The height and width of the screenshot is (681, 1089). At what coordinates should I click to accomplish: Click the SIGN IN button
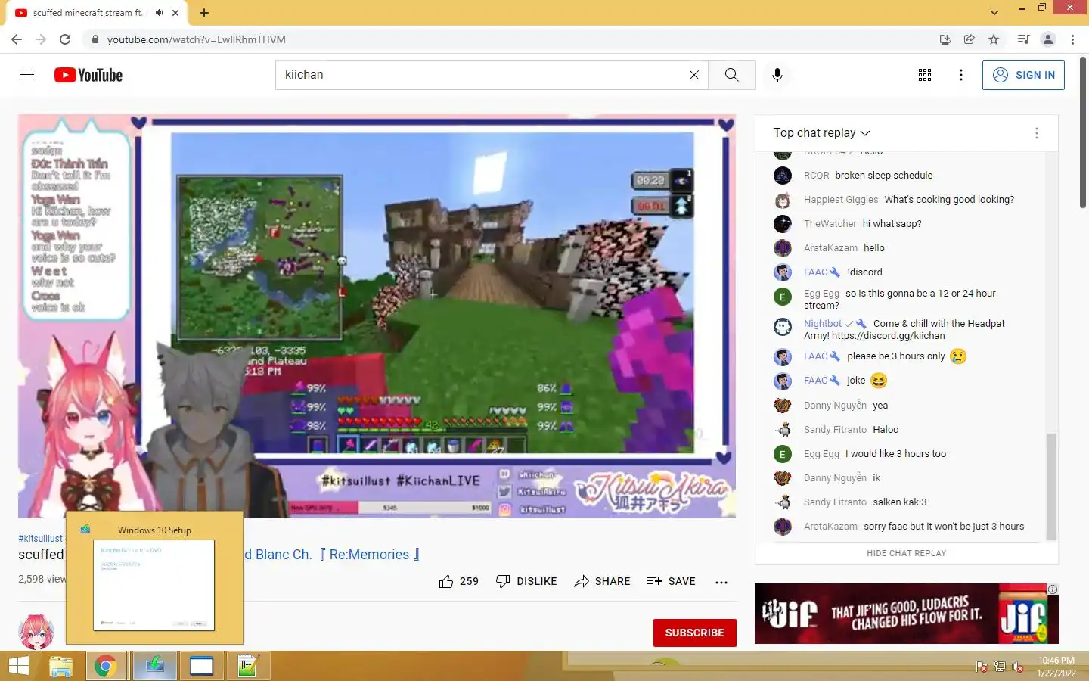tap(1023, 75)
